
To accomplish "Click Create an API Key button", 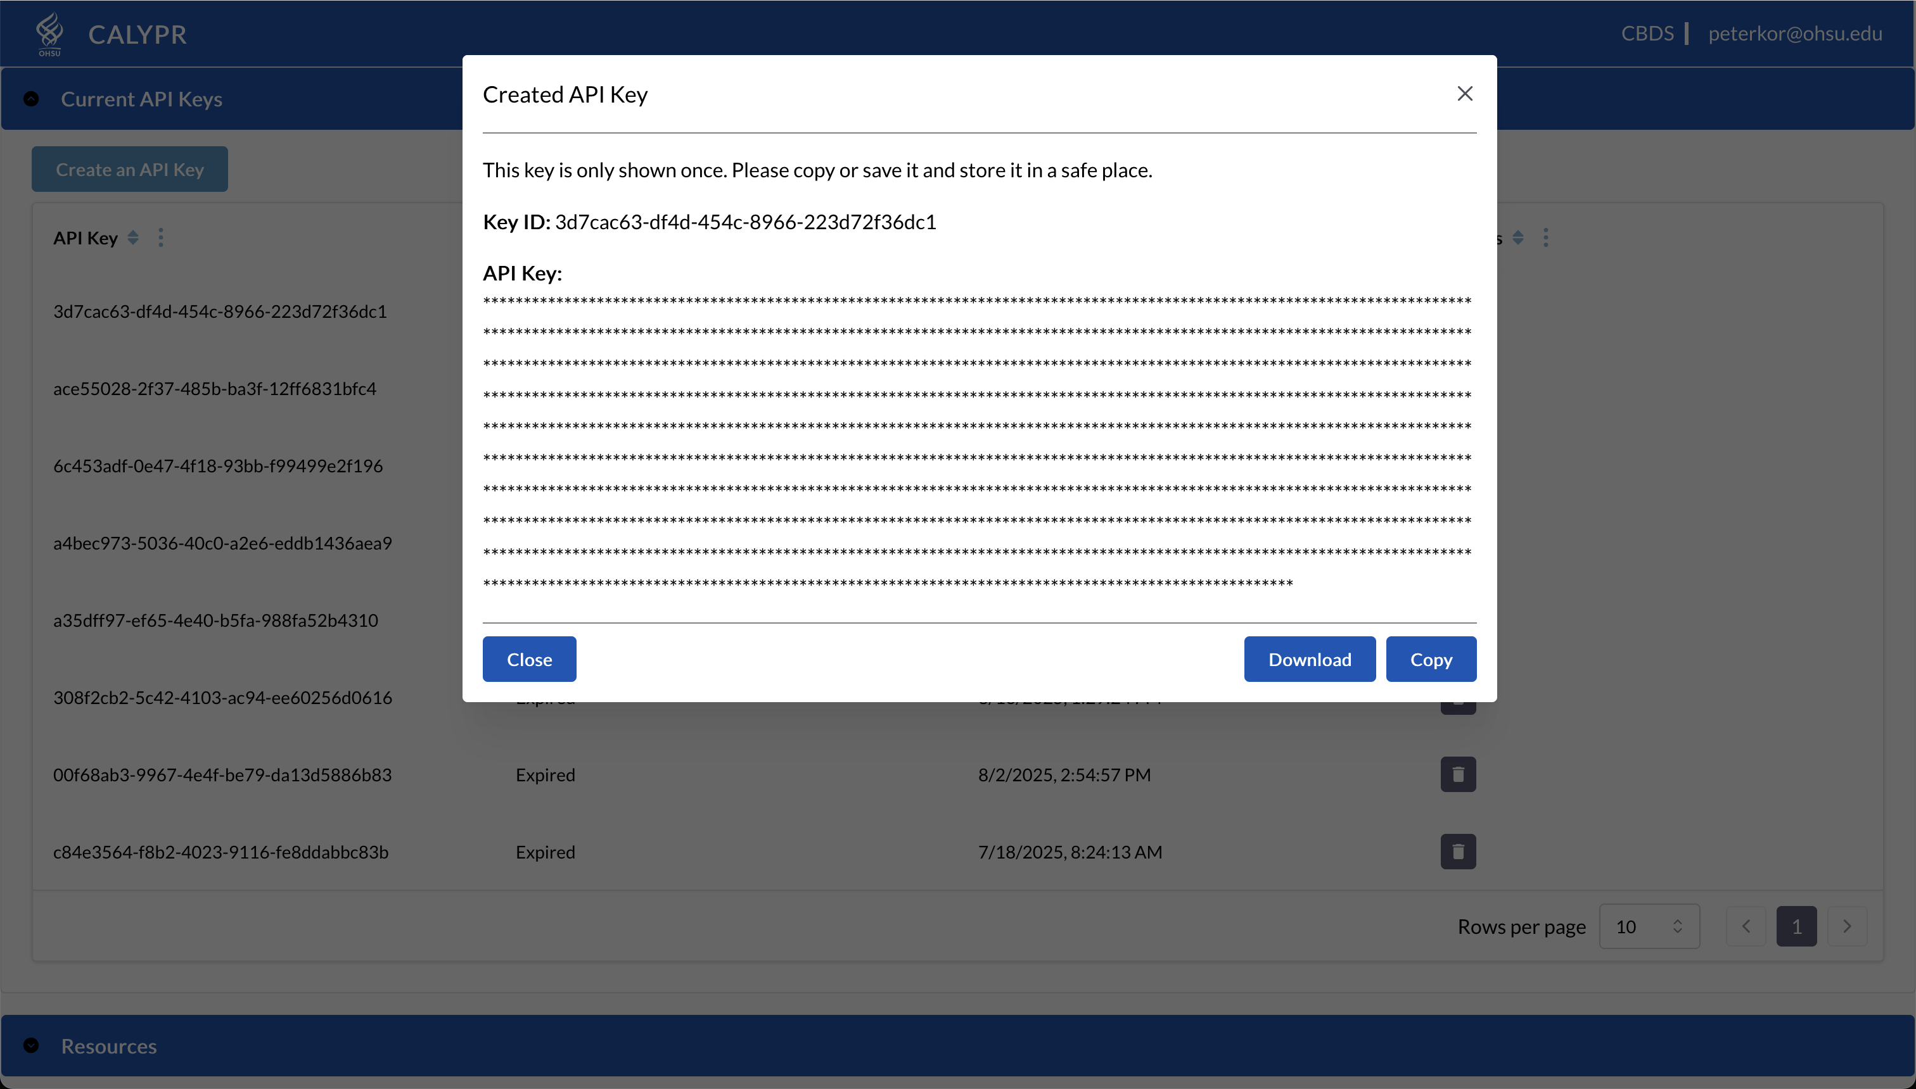I will 129,169.
